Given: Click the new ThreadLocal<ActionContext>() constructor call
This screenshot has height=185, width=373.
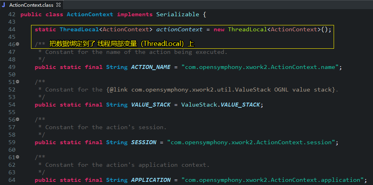Looking at the screenshot, I should (271, 29).
